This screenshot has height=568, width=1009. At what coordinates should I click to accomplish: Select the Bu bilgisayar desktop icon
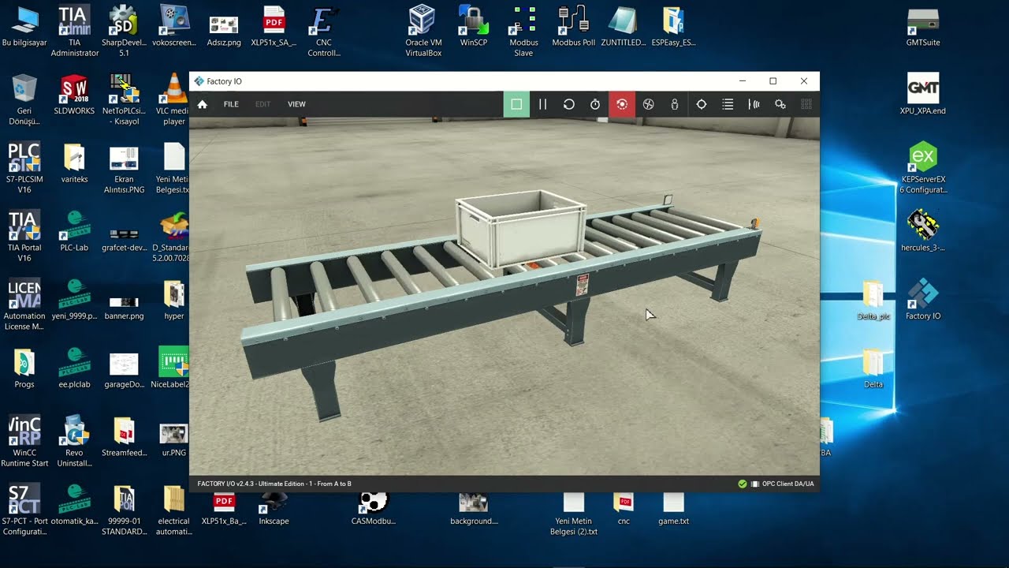(x=24, y=26)
